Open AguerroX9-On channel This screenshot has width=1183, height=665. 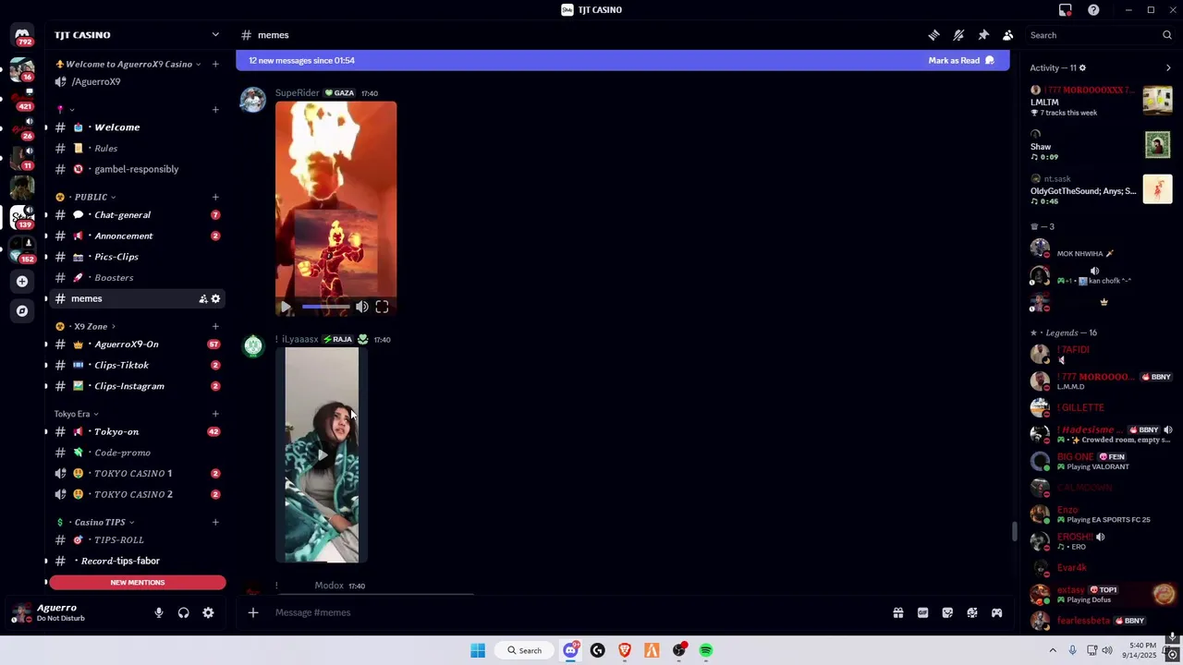[x=137, y=345]
